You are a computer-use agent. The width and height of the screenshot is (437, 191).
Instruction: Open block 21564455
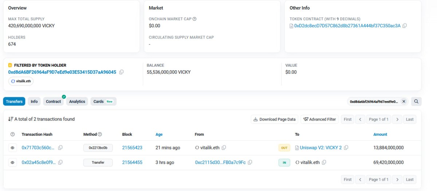(132, 162)
